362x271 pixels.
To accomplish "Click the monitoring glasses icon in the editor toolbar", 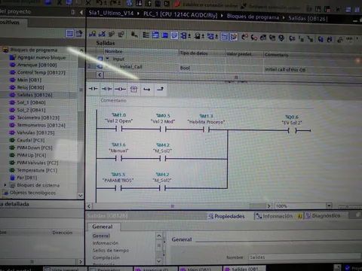I will pyautogui.click(x=350, y=39).
